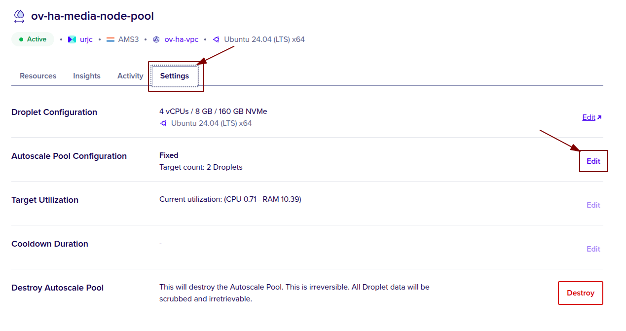626x331 pixels.
Task: Click the external link arrow beside Droplet Configuration Edit
Action: (x=599, y=116)
